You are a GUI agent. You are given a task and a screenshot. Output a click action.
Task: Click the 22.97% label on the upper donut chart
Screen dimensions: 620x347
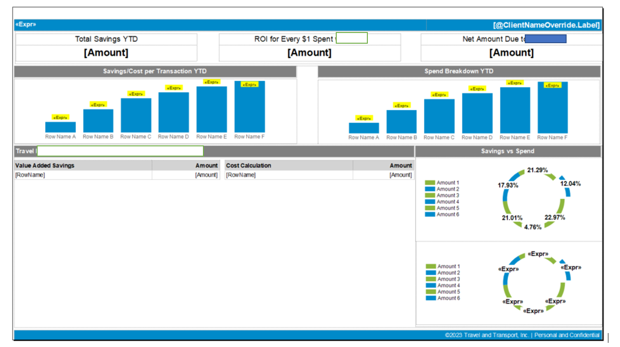tap(555, 218)
